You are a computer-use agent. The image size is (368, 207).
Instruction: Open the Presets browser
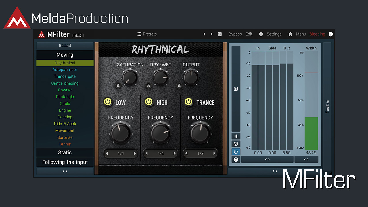[x=147, y=34]
